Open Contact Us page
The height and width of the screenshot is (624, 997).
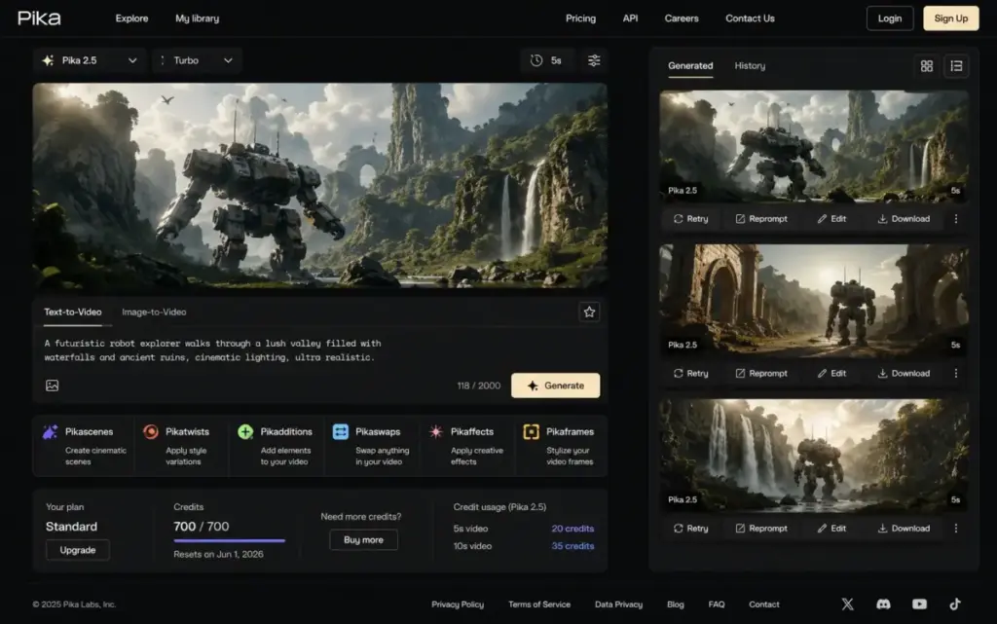click(750, 18)
